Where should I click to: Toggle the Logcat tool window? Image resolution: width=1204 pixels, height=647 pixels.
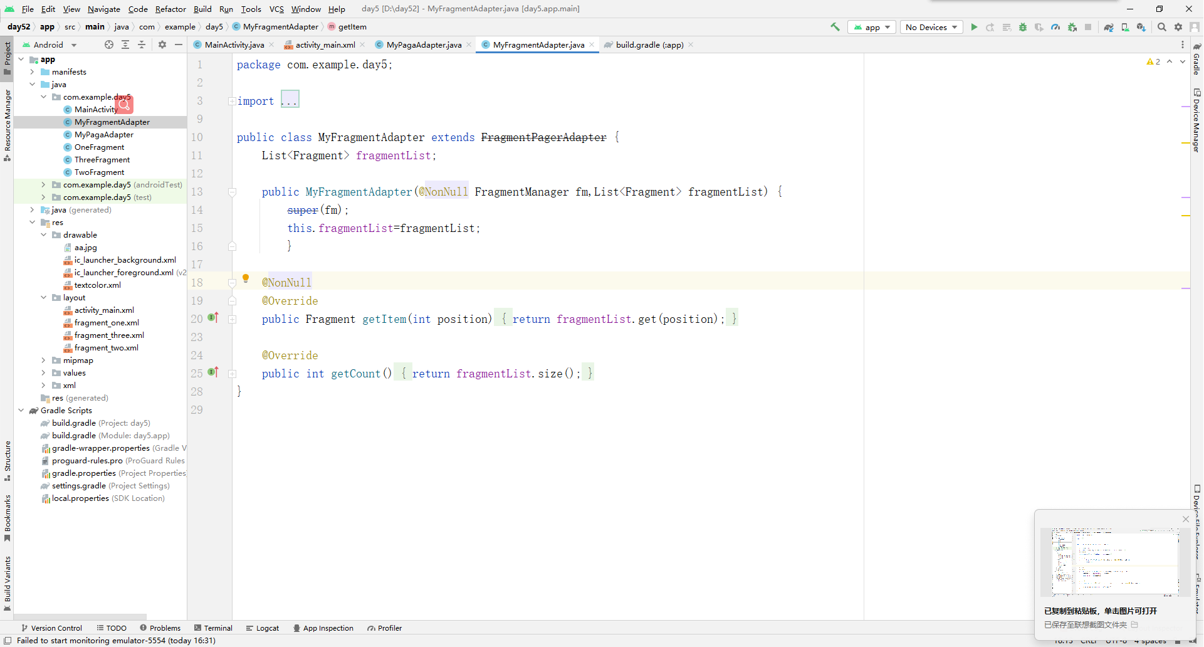[x=263, y=628]
